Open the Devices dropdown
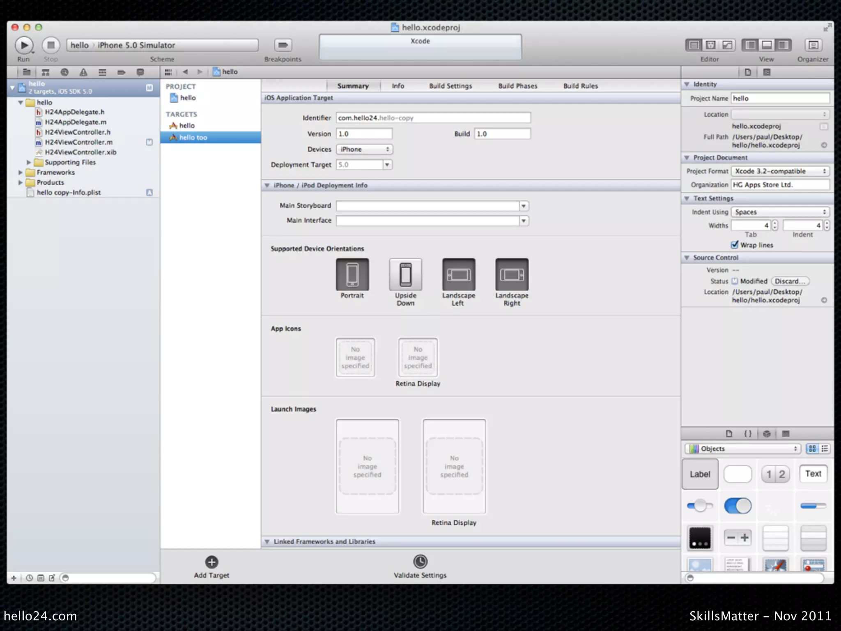The image size is (841, 631). pyautogui.click(x=364, y=149)
